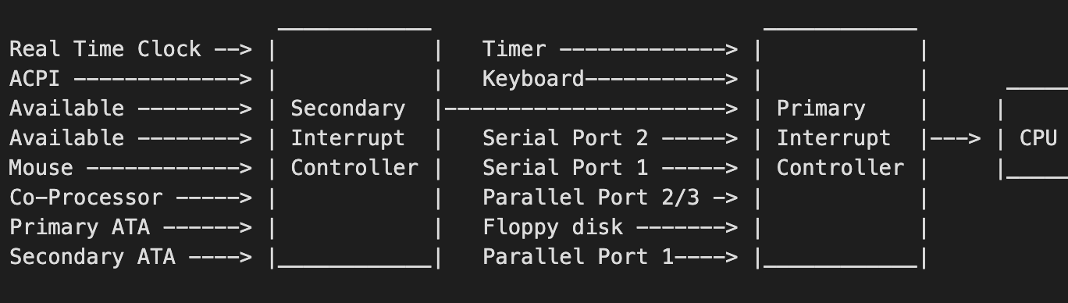The height and width of the screenshot is (303, 1068).
Task: Click the Serial Port 2 label
Action: click(565, 138)
